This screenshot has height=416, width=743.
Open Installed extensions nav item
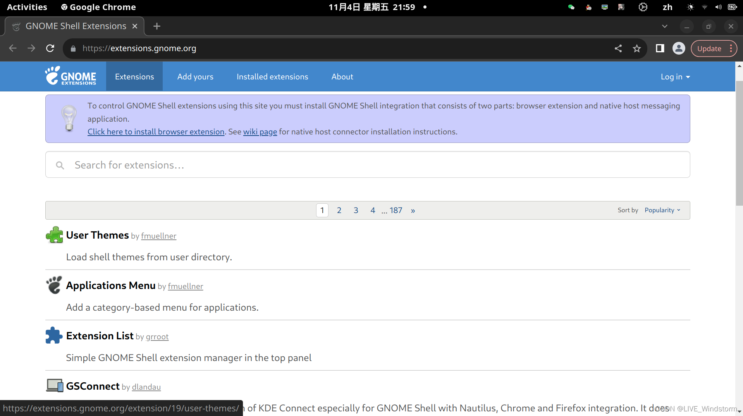coord(272,77)
